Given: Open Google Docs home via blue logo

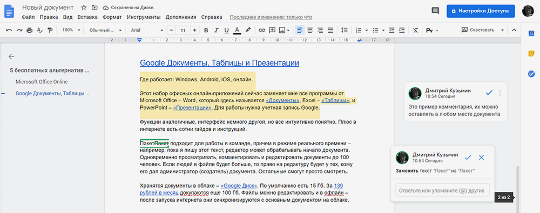Looking at the screenshot, I should pyautogui.click(x=9, y=11).
